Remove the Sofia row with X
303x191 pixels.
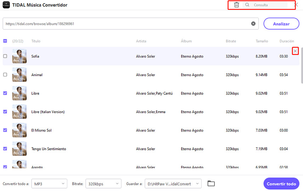(x=295, y=51)
